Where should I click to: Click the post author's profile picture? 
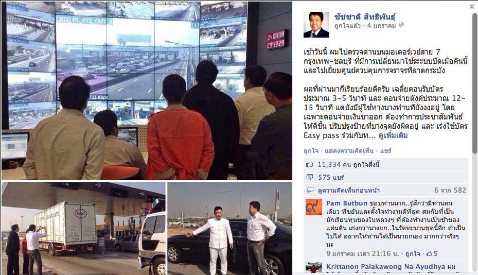click(x=316, y=25)
